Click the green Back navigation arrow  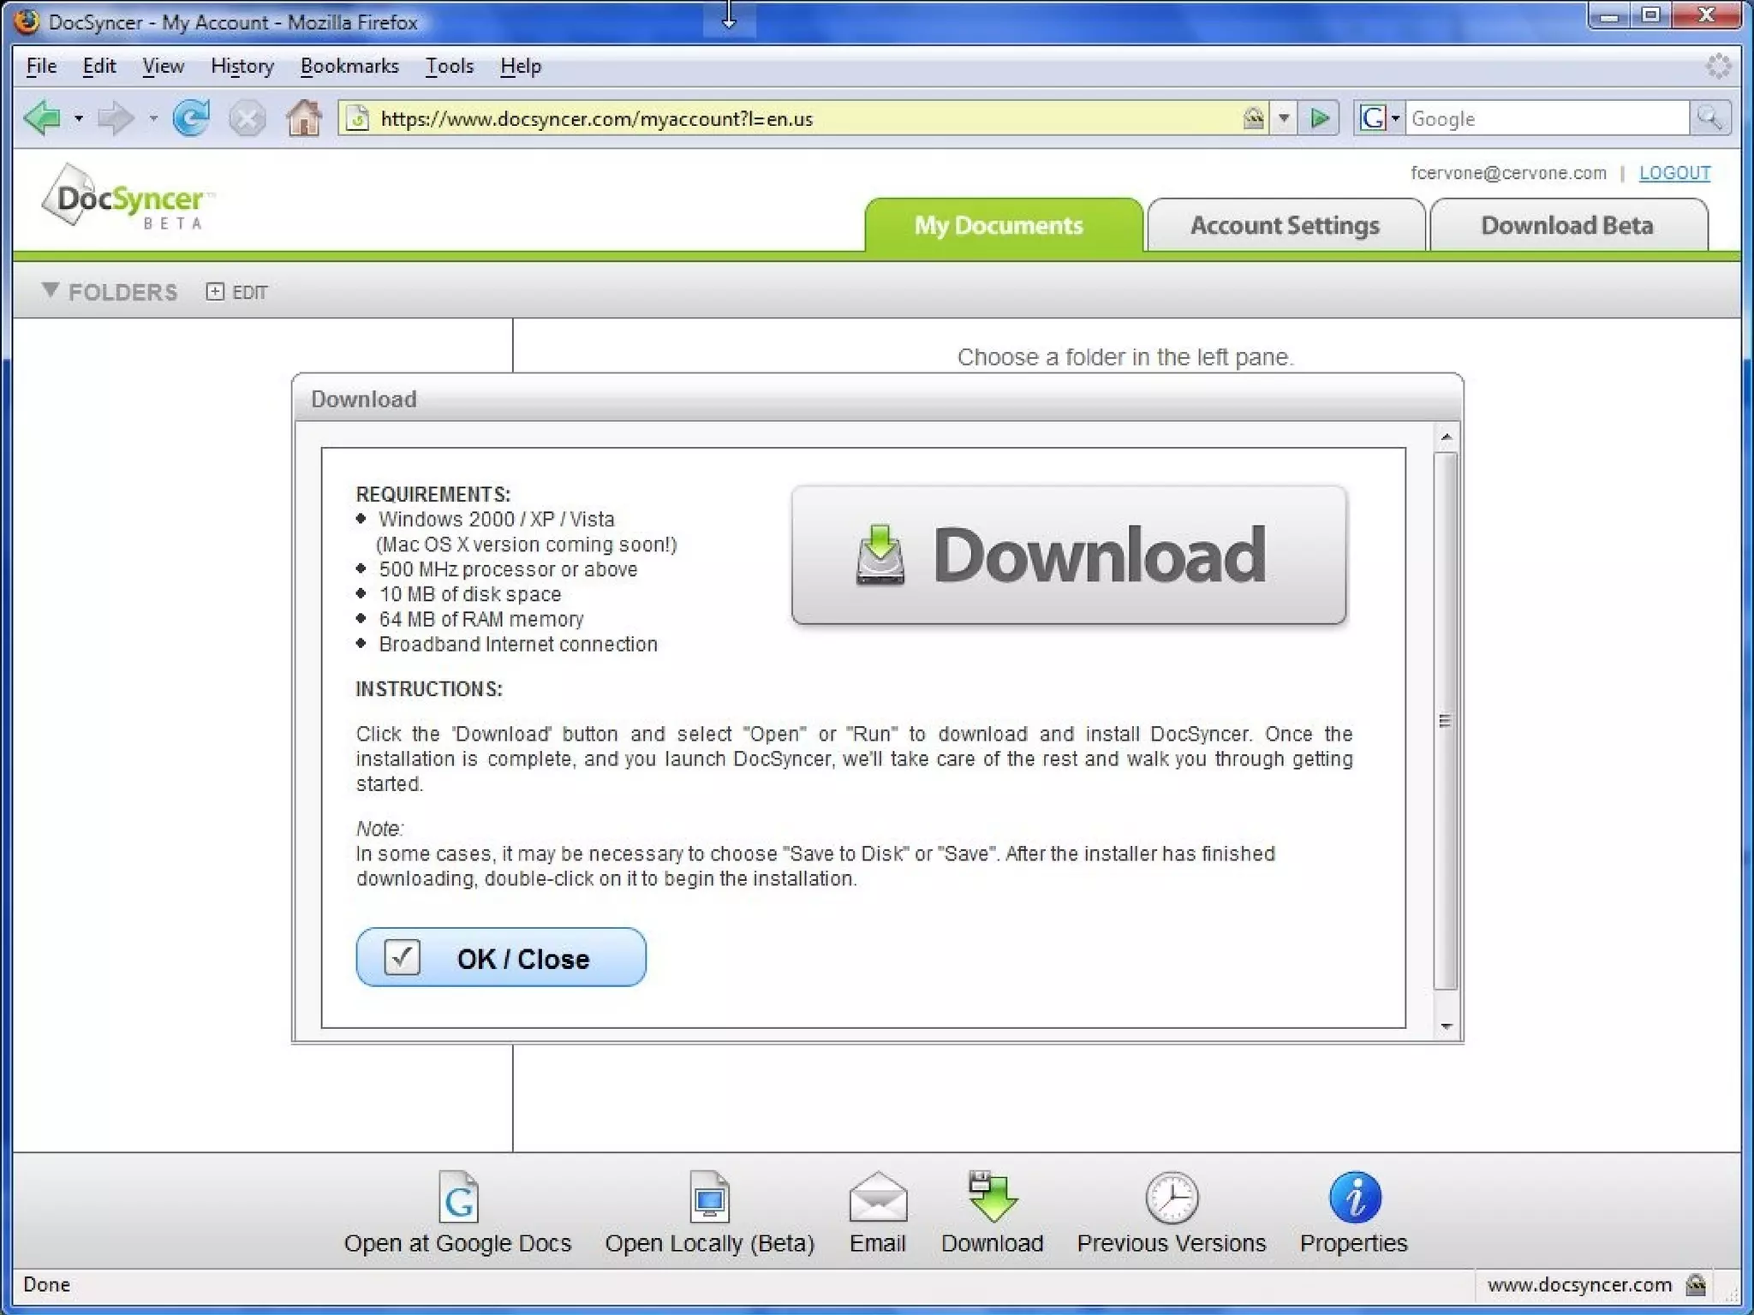(x=43, y=118)
